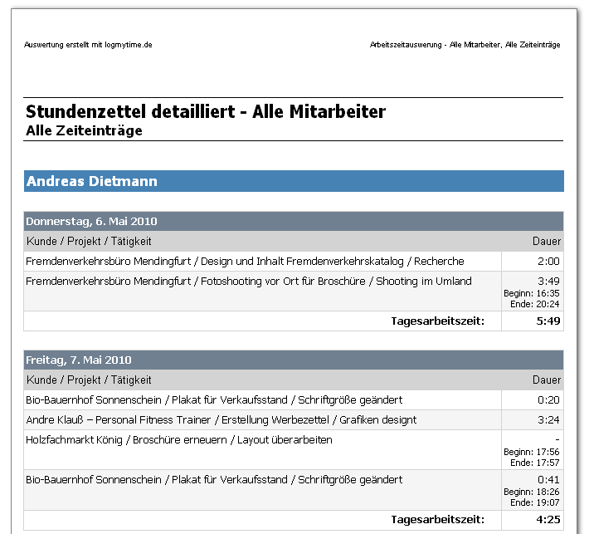
Task: Click the 'Ende: 17:57' time
Action: coord(535,463)
